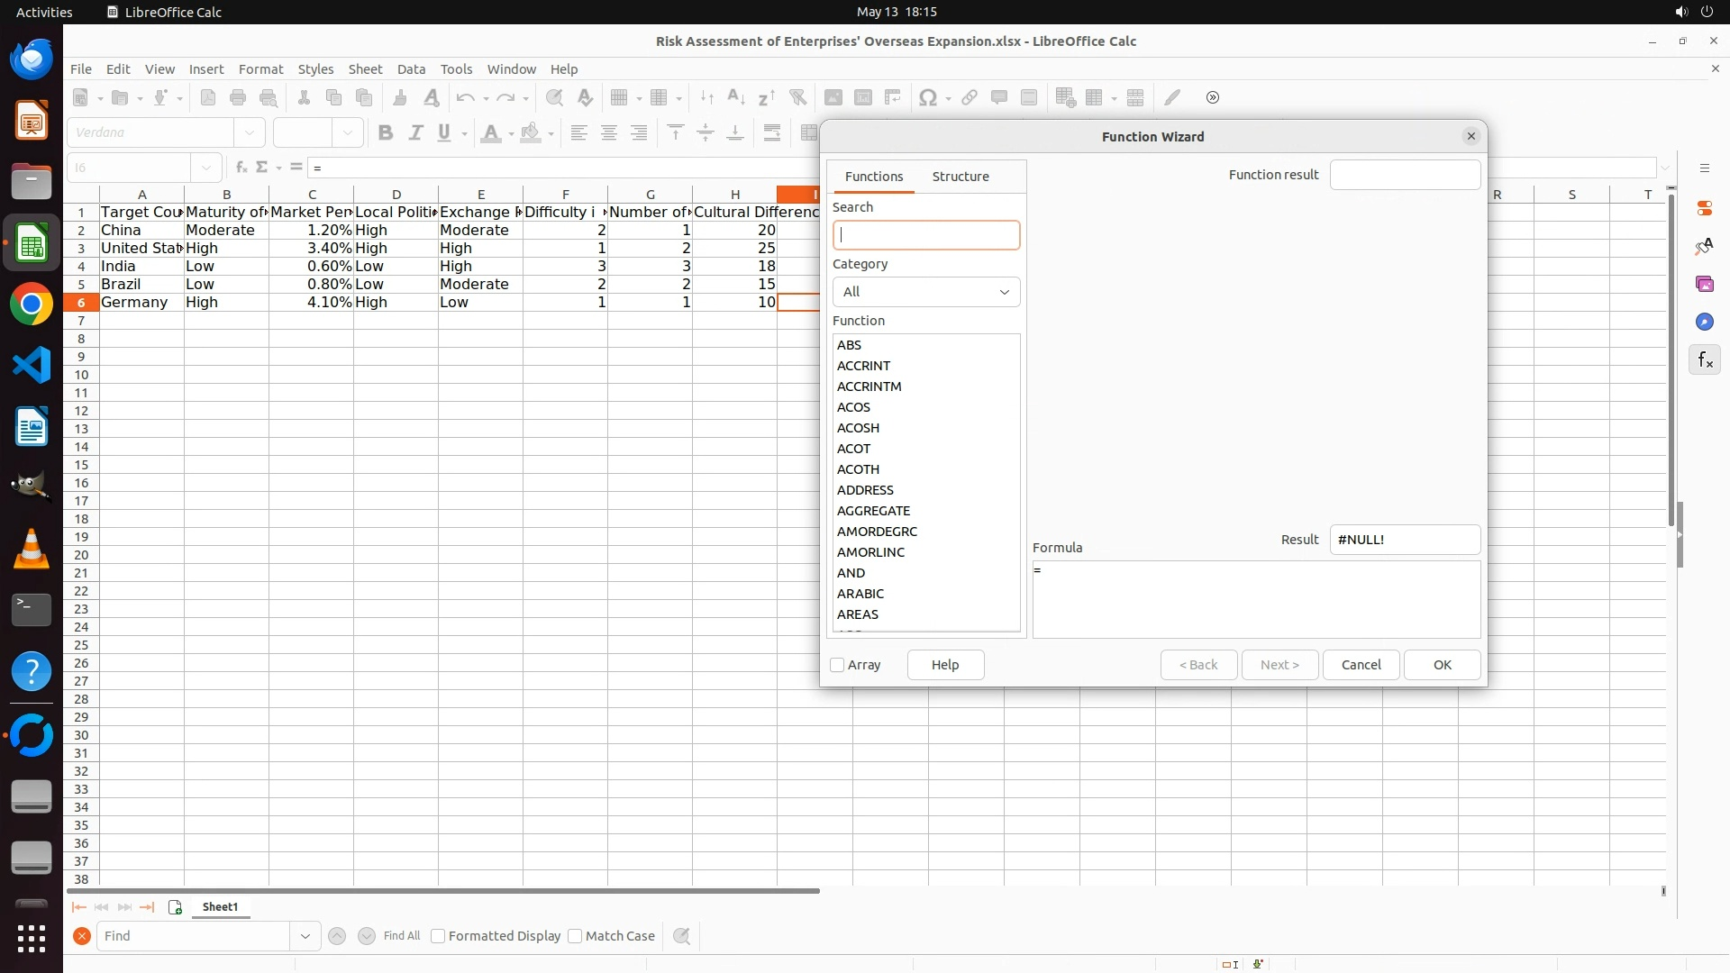Open the Functions sidebar deck icon
This screenshot has width=1730, height=973.
tap(1704, 360)
